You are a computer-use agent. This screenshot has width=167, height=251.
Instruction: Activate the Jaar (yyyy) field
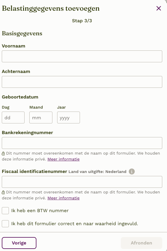[x=68, y=117]
